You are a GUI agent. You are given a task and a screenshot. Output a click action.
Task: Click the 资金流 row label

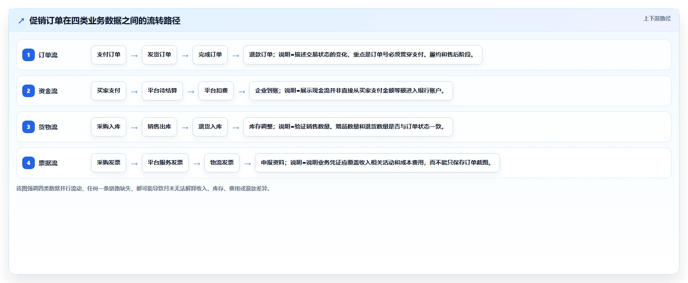point(48,91)
